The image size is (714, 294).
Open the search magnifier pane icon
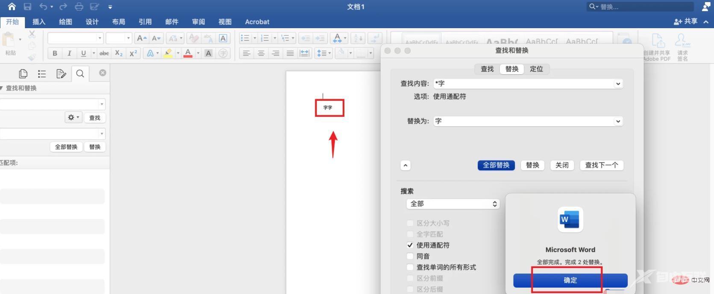coord(80,74)
